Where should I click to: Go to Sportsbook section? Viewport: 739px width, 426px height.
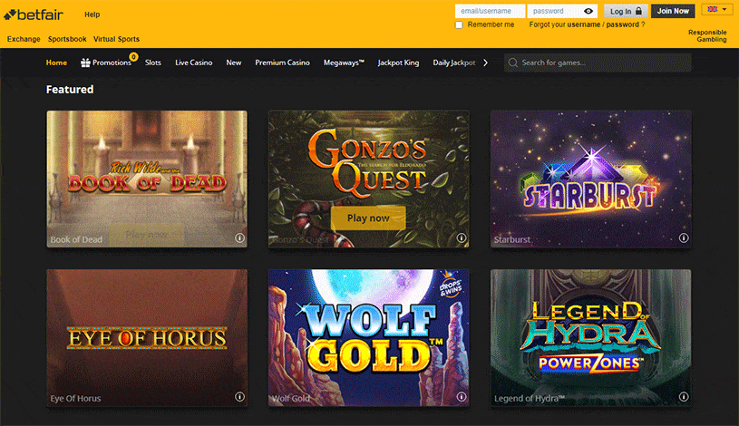click(x=67, y=39)
